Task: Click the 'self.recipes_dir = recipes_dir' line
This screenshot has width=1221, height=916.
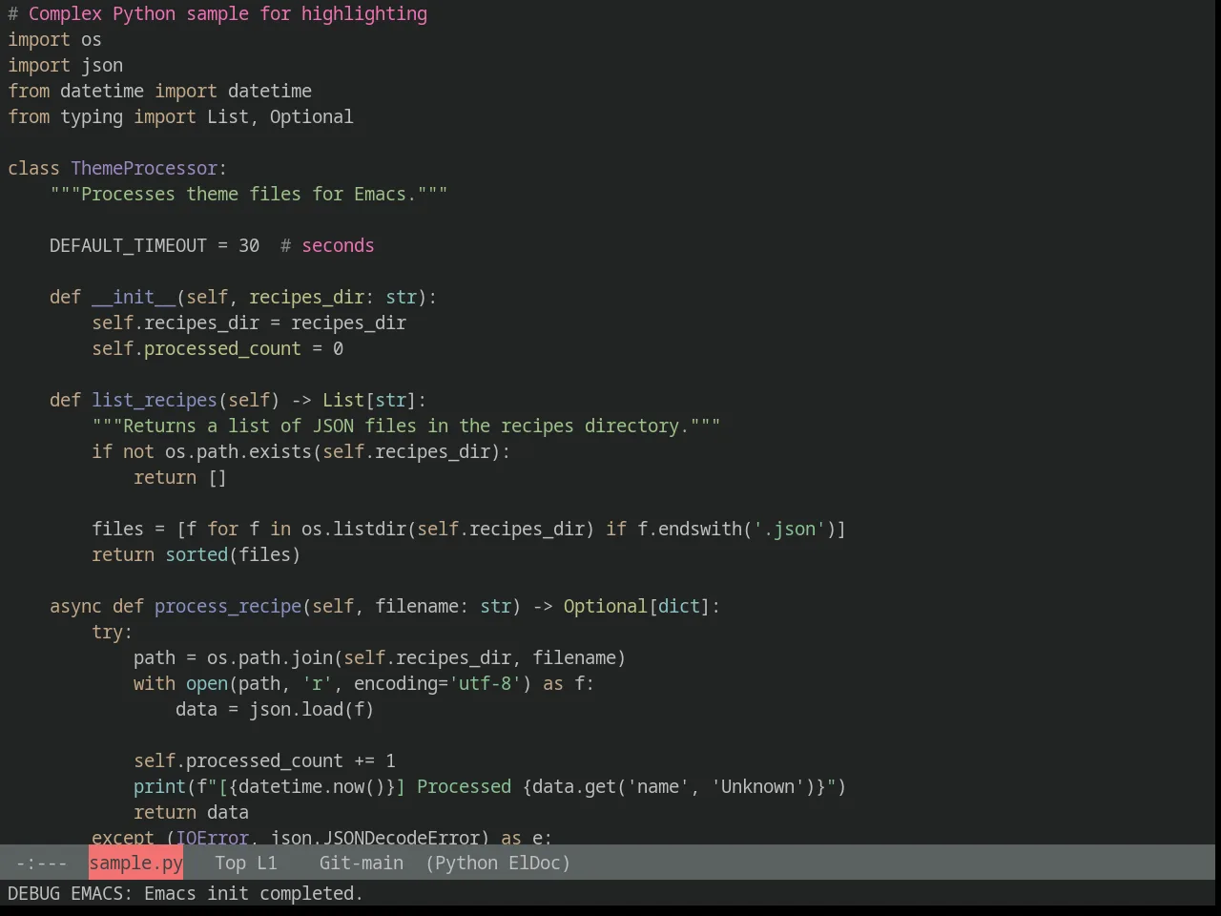Action: (x=249, y=323)
